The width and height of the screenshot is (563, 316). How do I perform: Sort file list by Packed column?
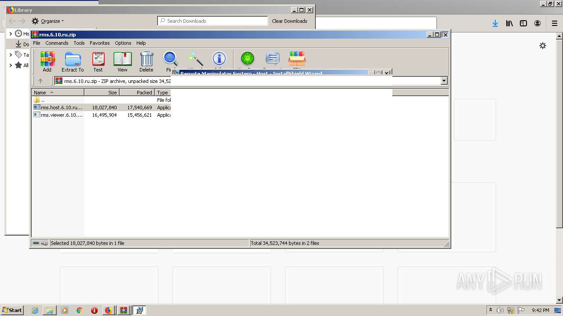(137, 93)
